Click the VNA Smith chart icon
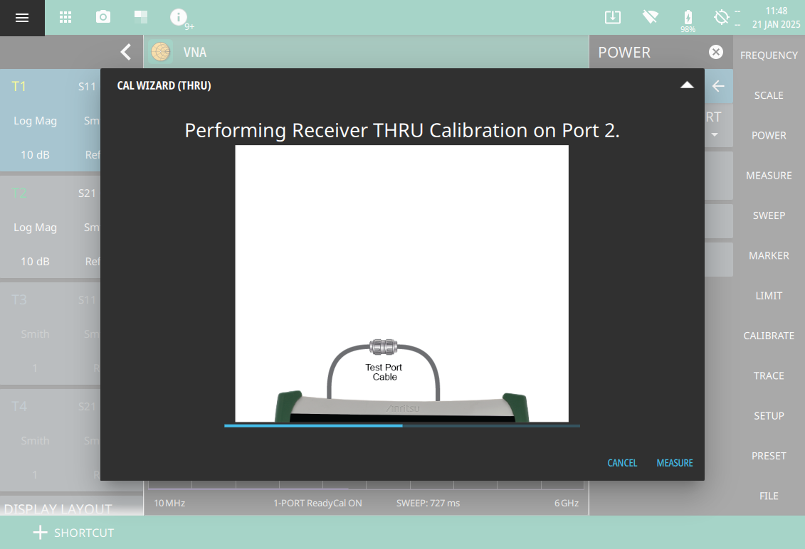805x549 pixels. [x=161, y=52]
